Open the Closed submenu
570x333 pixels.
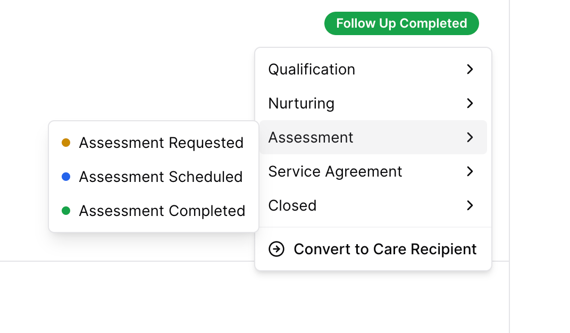click(x=373, y=205)
